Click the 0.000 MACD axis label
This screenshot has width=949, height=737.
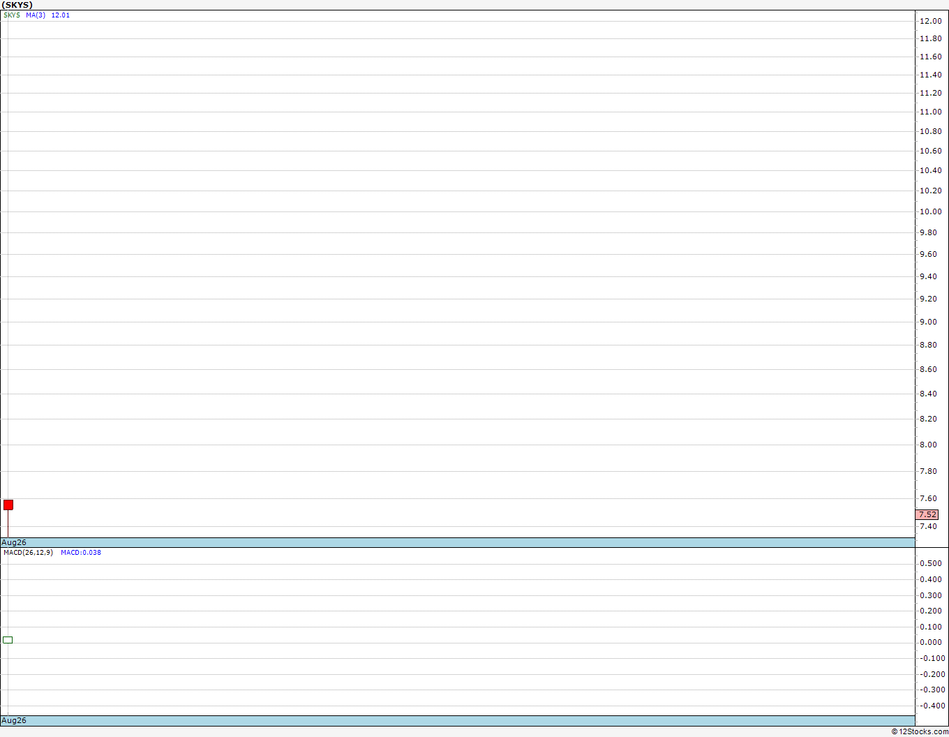[x=930, y=642]
